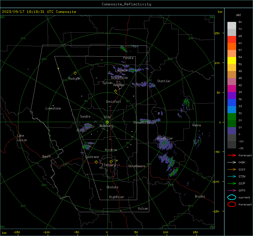Image resolution: width=253 pixels, height=236 pixels.
Task: Click the Vulcan town label
Action: pos(143,208)
